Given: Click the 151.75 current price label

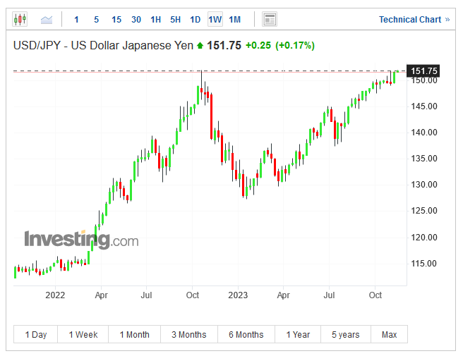Looking at the screenshot, I should pyautogui.click(x=424, y=70).
